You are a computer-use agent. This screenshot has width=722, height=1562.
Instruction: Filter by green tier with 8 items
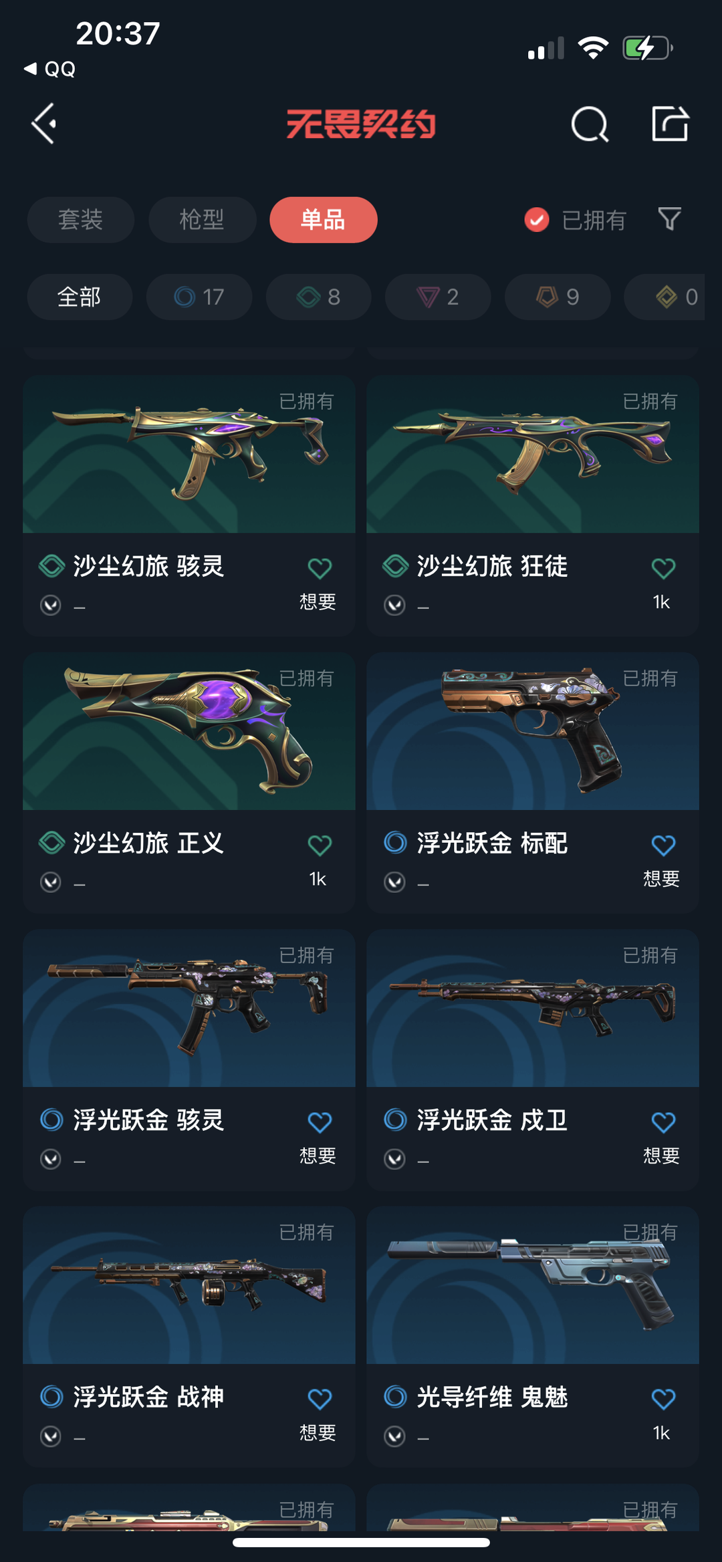click(x=319, y=297)
